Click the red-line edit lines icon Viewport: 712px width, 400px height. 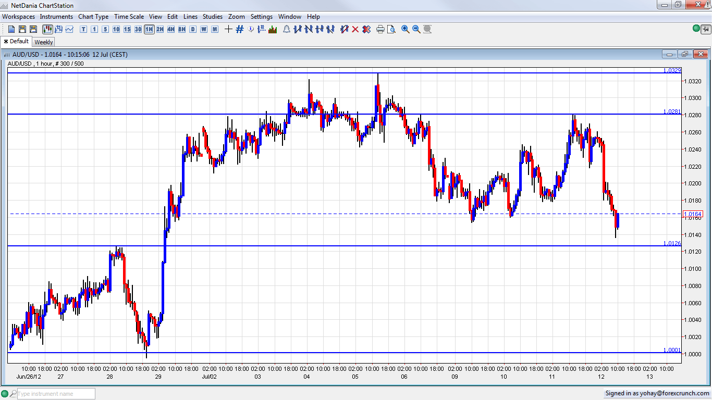point(345,29)
